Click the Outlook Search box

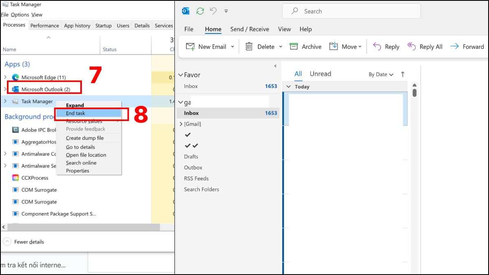coord(351,11)
